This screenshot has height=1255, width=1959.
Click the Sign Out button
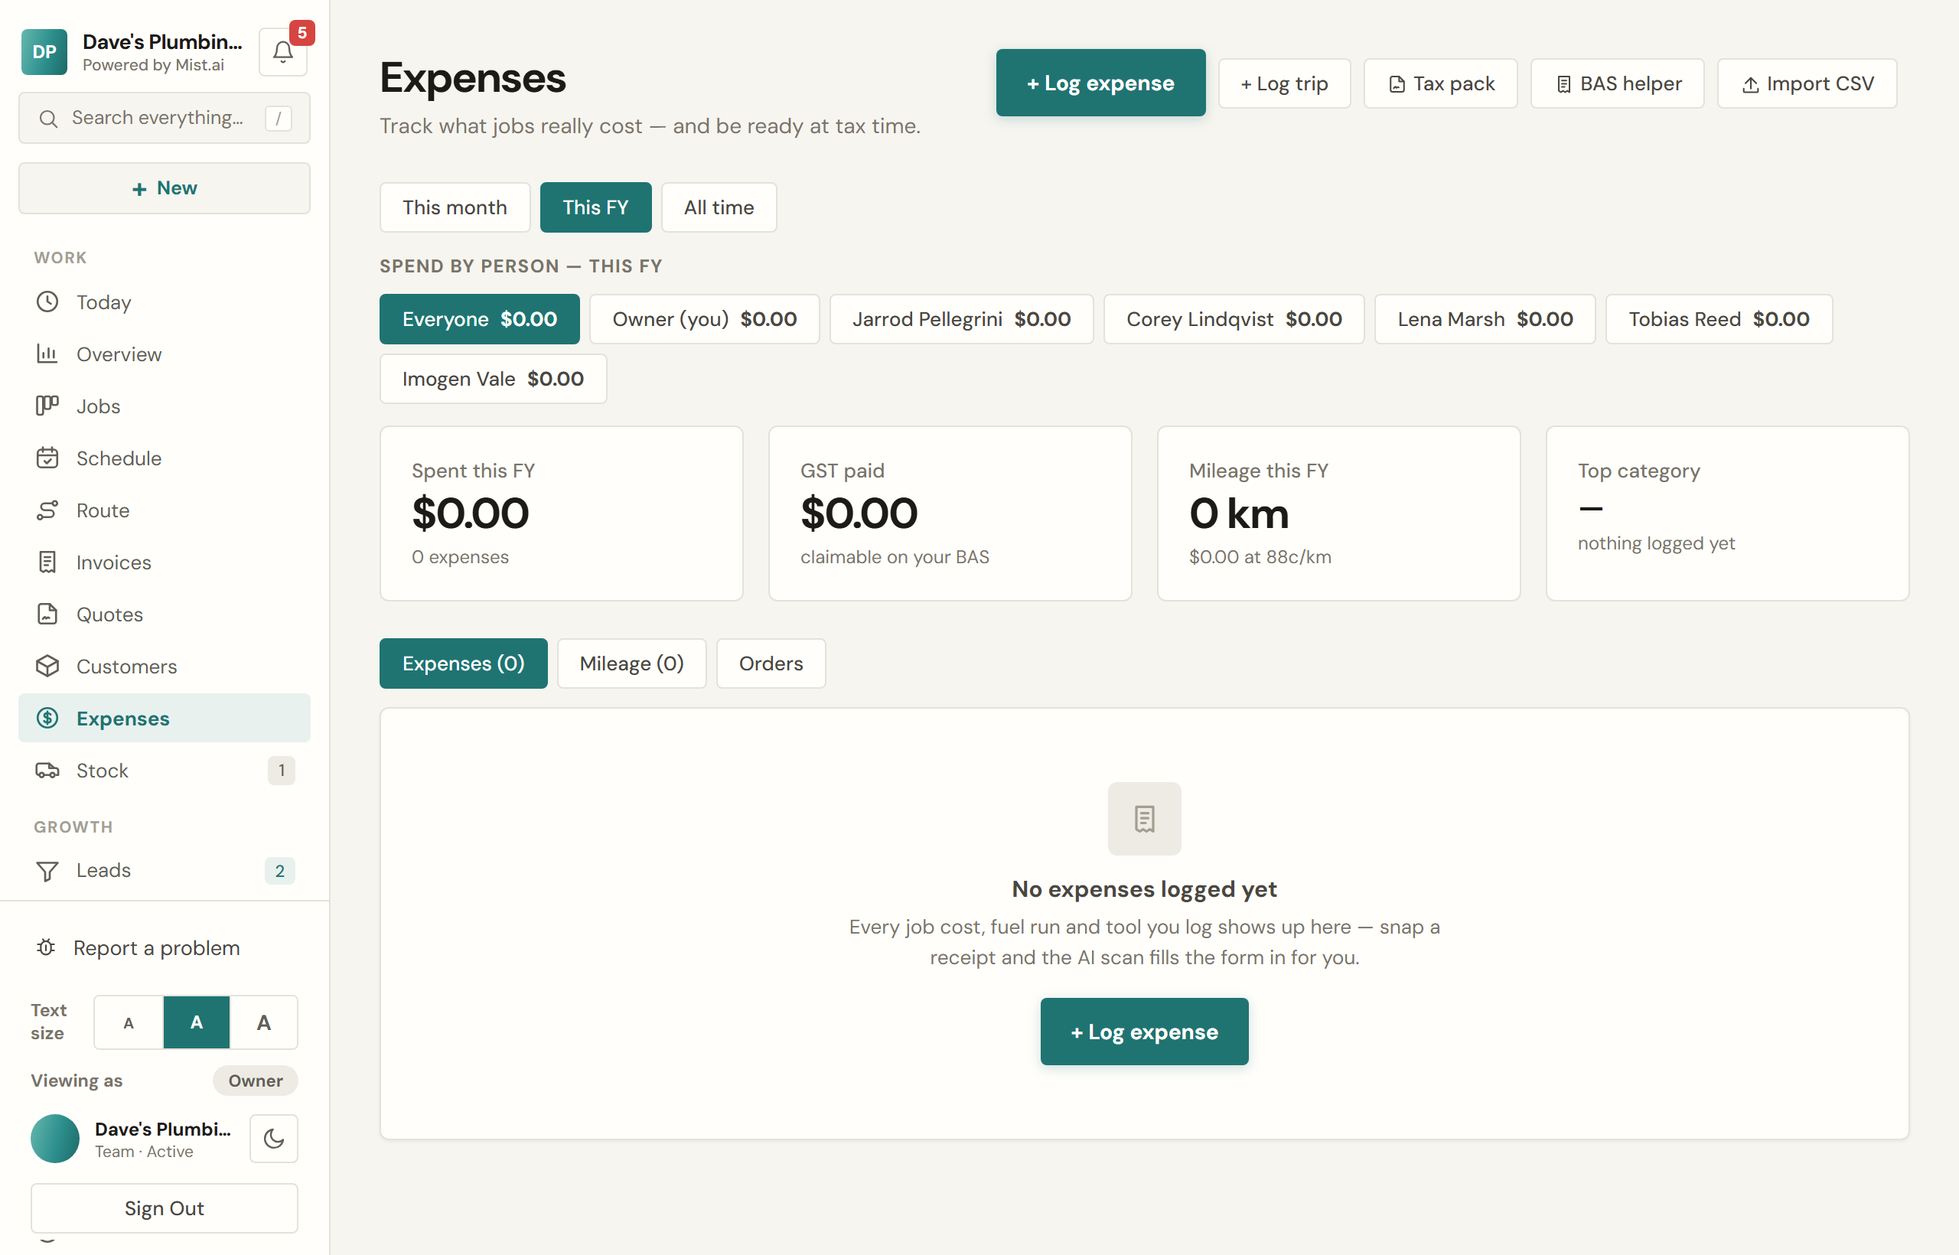[165, 1208]
